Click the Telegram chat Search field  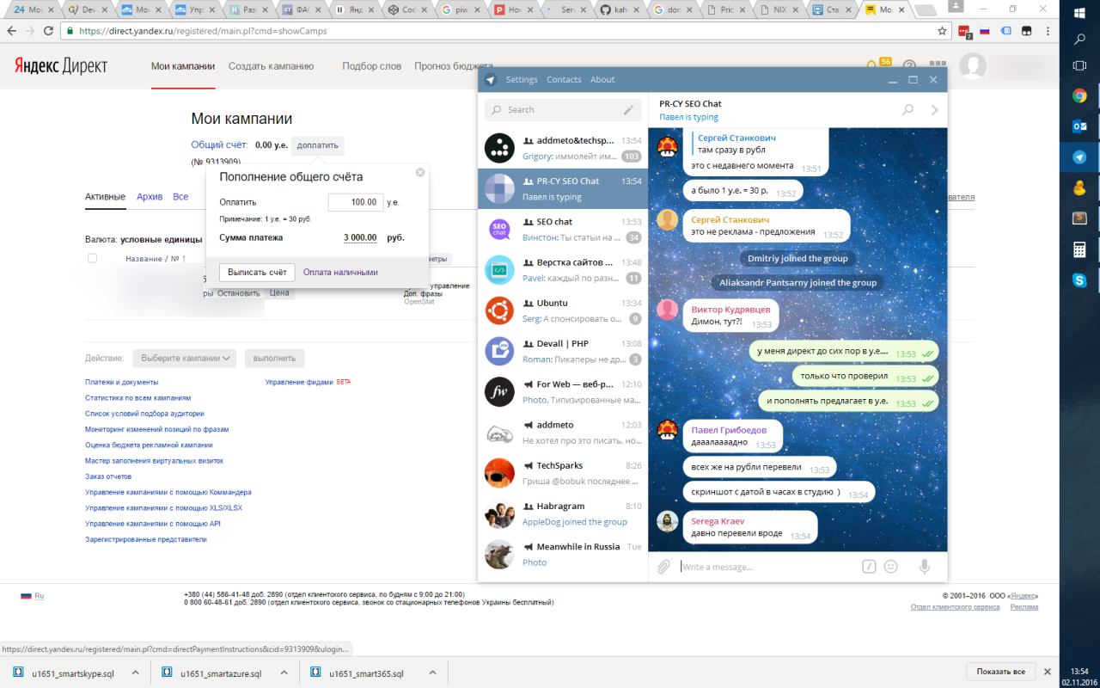point(563,110)
